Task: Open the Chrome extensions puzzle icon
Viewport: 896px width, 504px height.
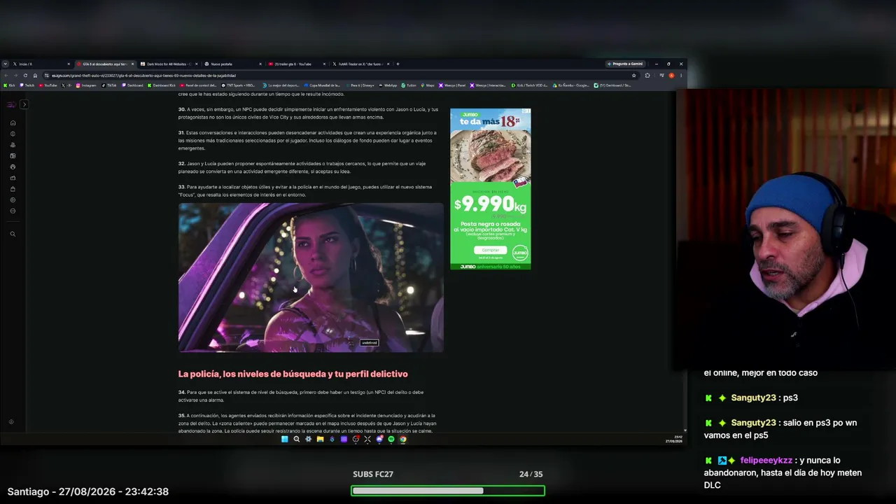Action: coord(647,75)
